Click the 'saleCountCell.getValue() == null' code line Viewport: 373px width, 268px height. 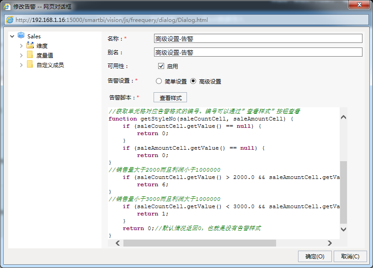click(192, 126)
